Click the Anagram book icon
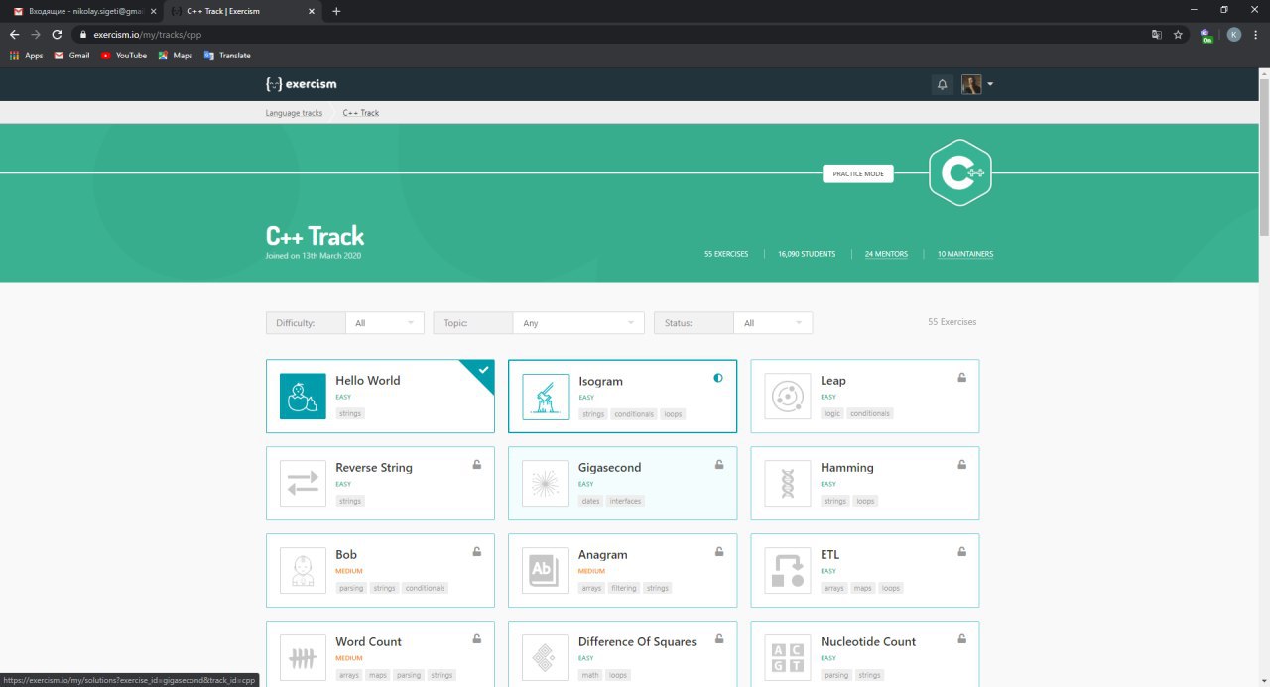 [x=546, y=571]
